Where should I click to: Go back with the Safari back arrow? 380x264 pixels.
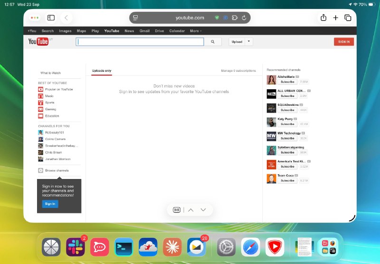click(66, 18)
